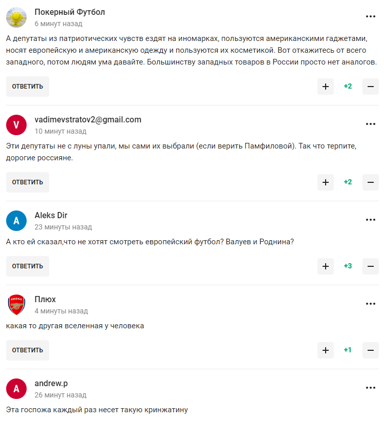This screenshot has width=384, height=422.
Task: Downvote the Плюх comment
Action: 370,350
